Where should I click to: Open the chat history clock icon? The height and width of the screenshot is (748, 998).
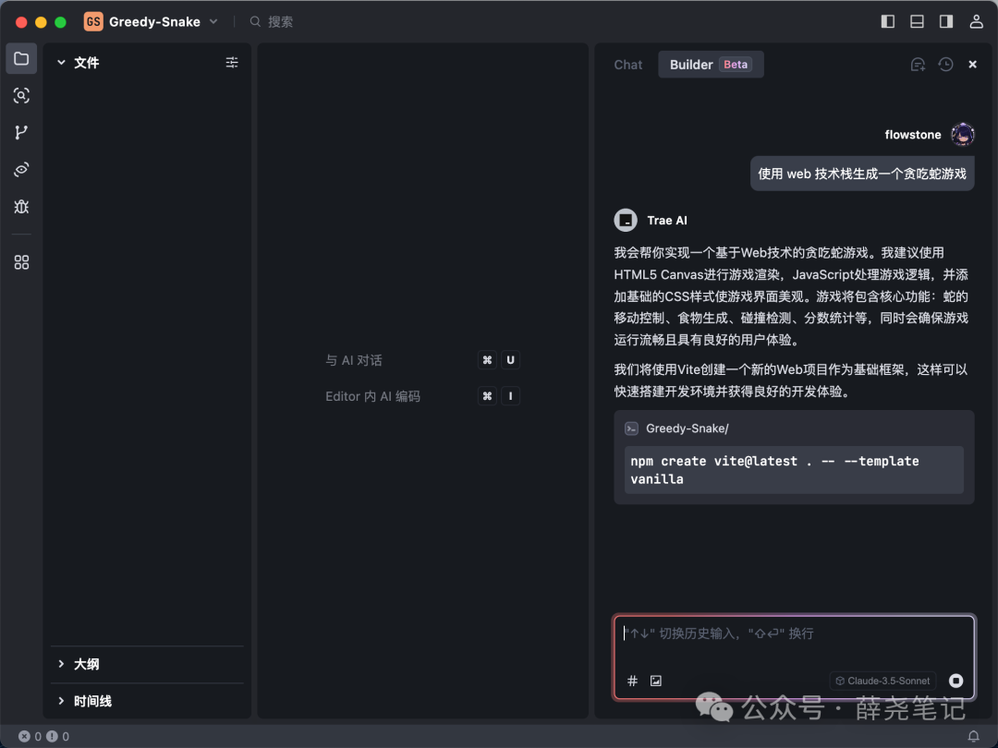946,65
